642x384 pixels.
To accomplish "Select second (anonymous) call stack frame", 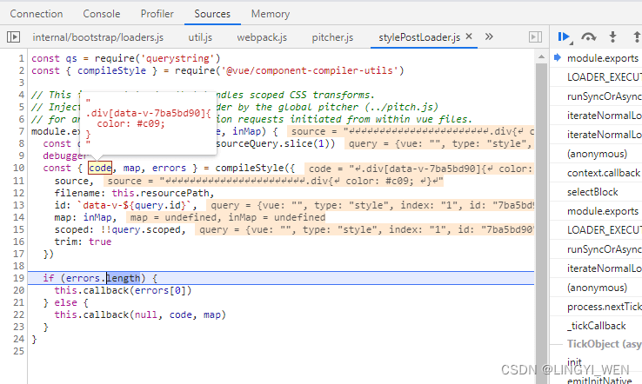I will (597, 288).
